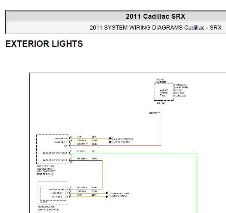Select circuit number '2740'

[94, 144]
